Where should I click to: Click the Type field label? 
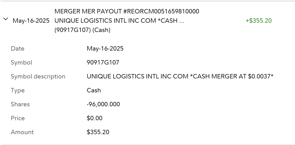(x=18, y=90)
